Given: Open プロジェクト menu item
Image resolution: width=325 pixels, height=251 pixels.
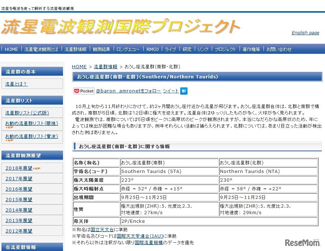Looking at the screenshot, I should point(225,49).
